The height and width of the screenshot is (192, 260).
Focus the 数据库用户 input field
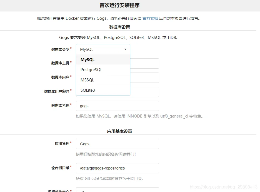pyautogui.click(x=145, y=78)
